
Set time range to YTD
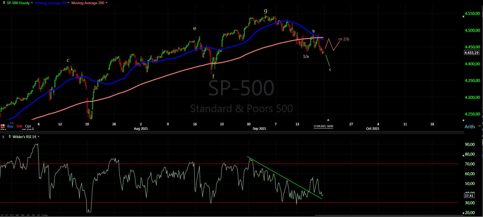[12, 215]
